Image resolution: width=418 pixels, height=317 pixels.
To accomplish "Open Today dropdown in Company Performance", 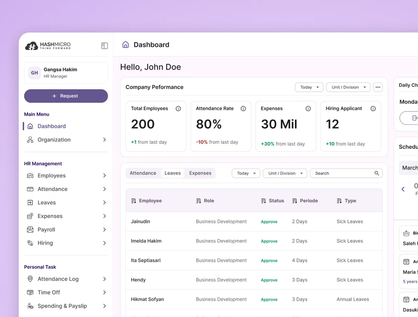I will click(309, 87).
